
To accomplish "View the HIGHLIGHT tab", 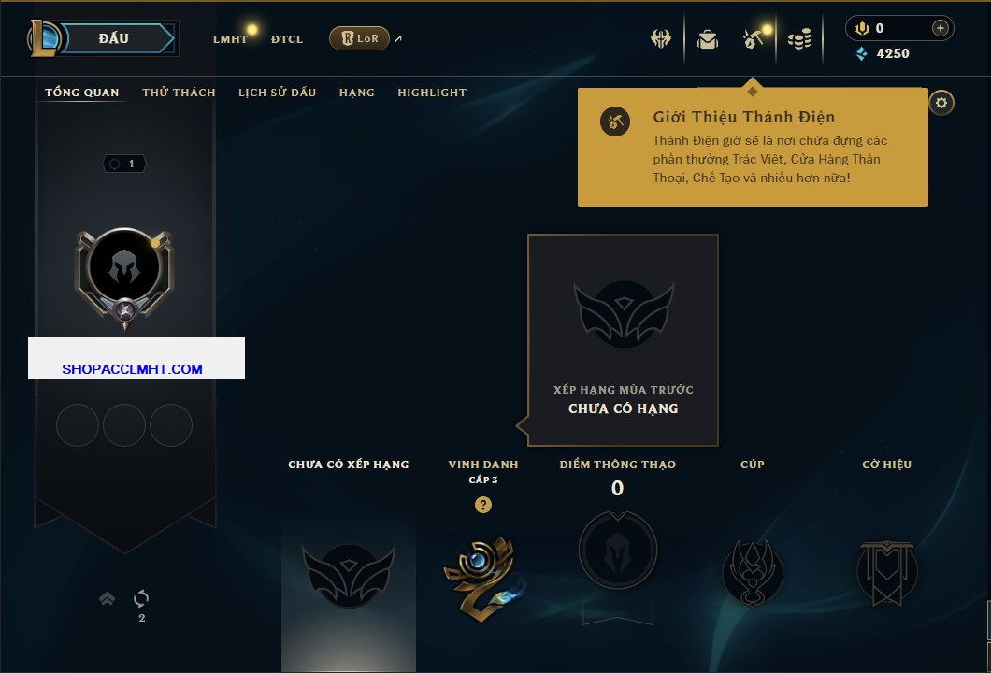I will tap(432, 93).
